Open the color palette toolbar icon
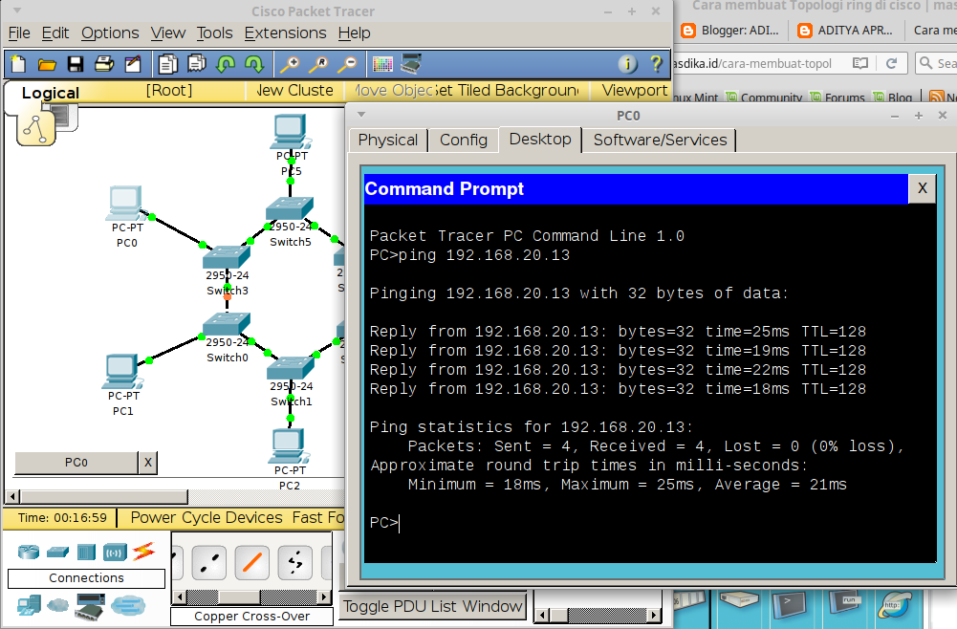 pyautogui.click(x=381, y=63)
